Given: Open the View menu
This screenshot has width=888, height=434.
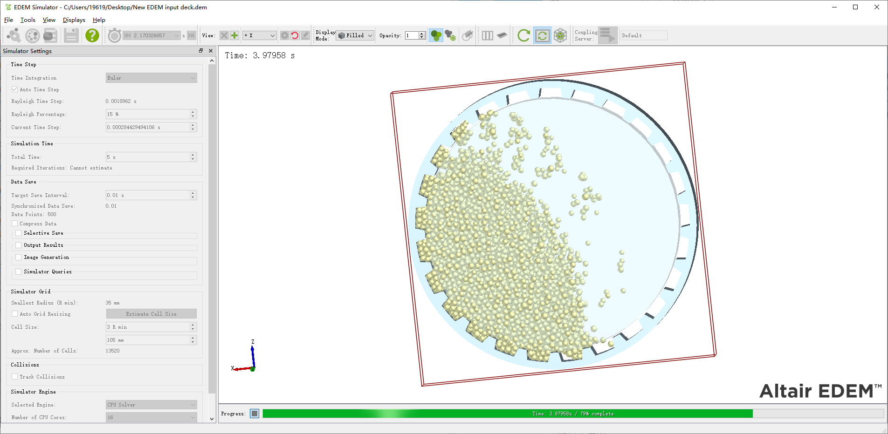Looking at the screenshot, I should 49,20.
